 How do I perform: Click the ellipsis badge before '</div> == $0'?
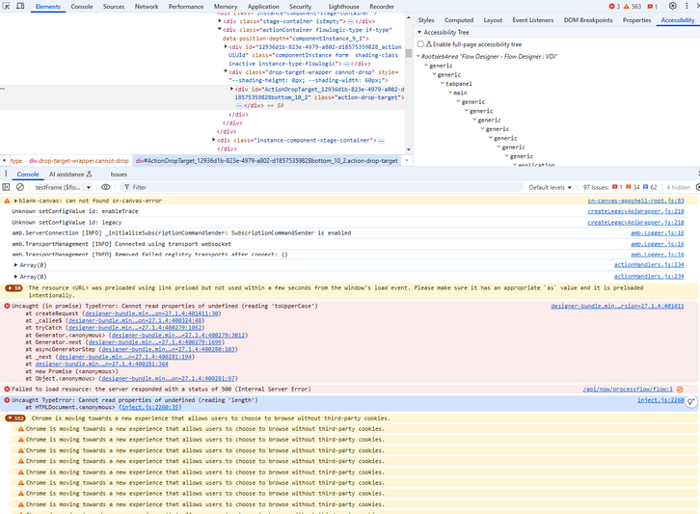(x=239, y=106)
